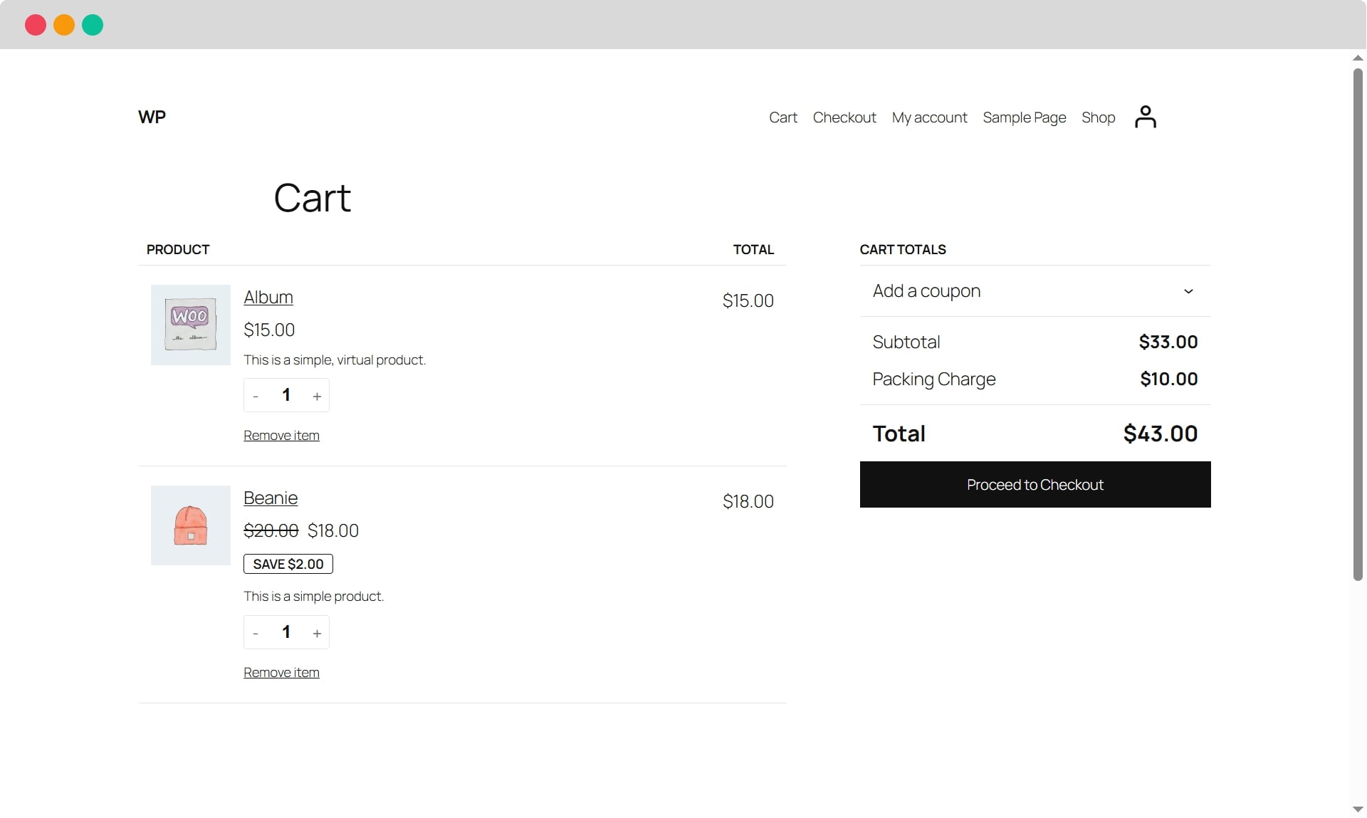Select My account in the navigation

[929, 117]
